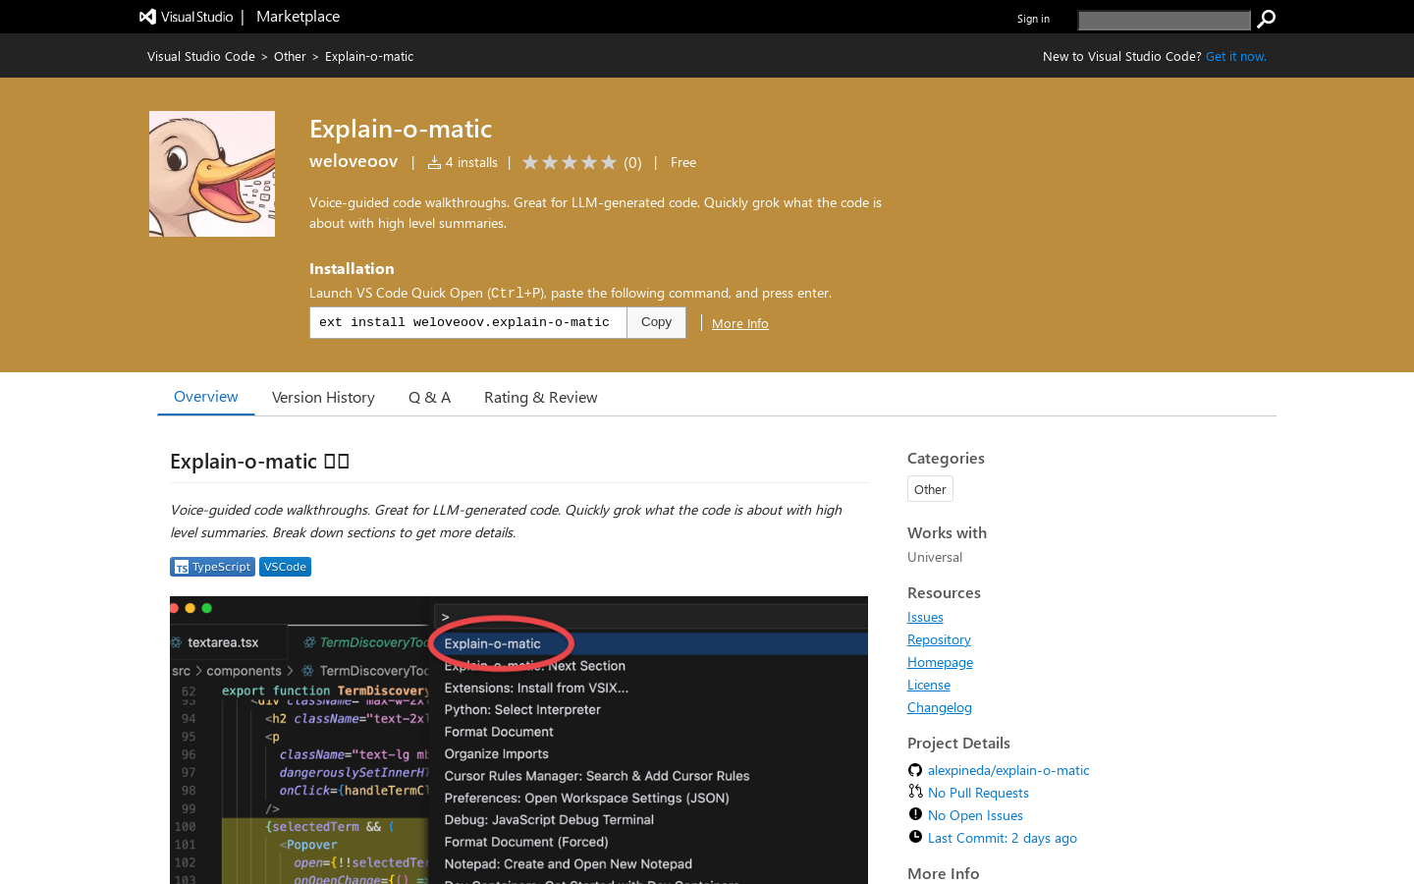
Task: Click the demo screenshot image
Action: point(518,740)
